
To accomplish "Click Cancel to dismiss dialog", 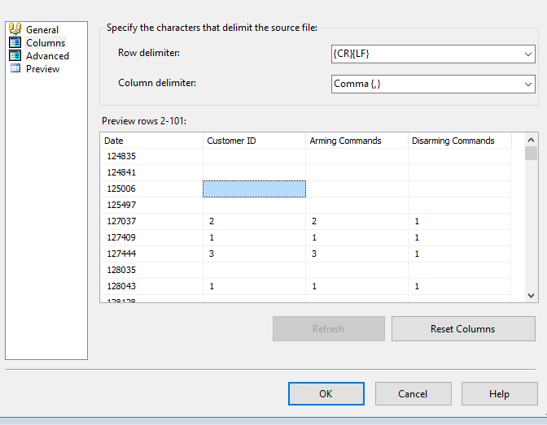I will (413, 393).
